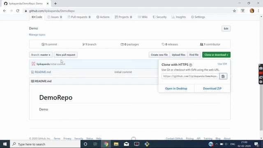Toggle the Clone or download dropdown
The width and height of the screenshot is (263, 148).
coord(216,55)
